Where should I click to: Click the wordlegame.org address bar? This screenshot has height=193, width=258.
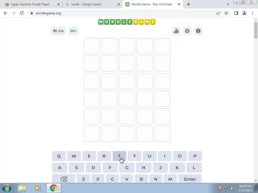[x=121, y=13]
